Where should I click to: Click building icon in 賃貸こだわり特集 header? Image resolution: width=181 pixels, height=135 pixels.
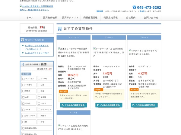22,40
